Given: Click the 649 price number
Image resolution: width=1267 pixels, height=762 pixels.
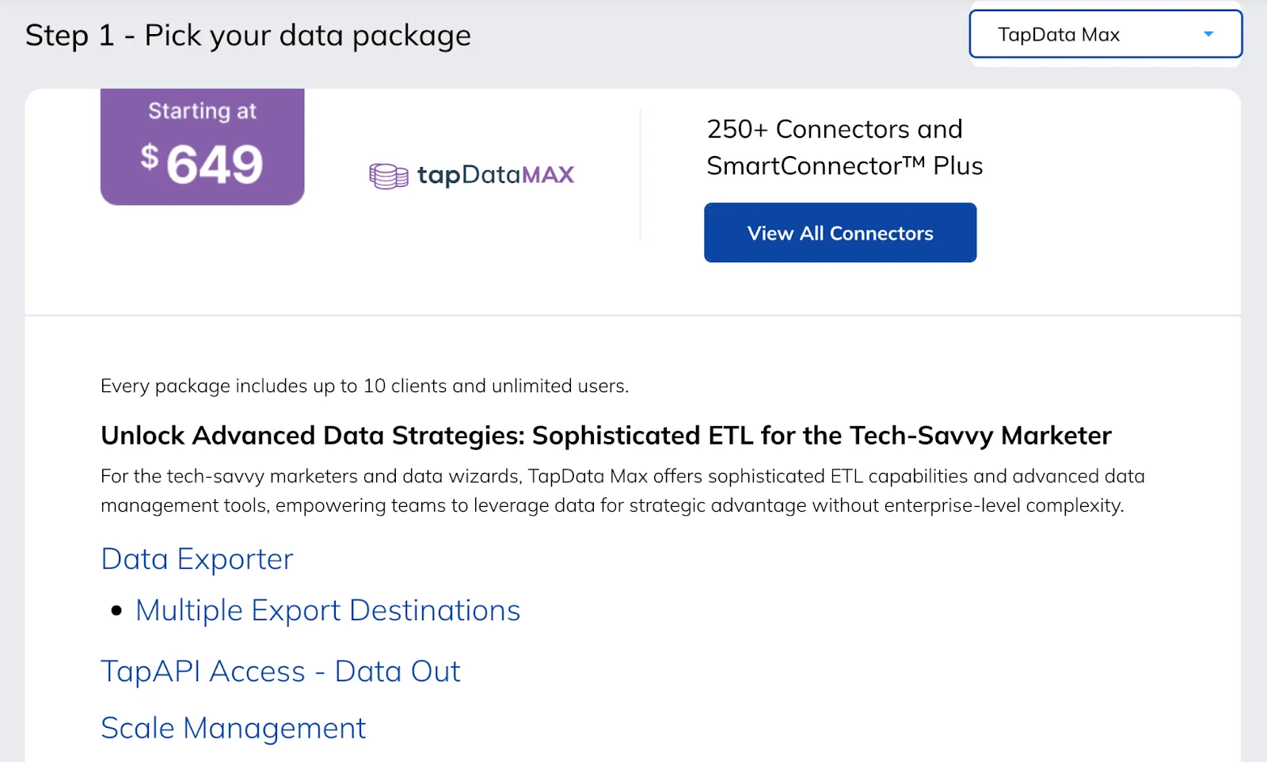Looking at the screenshot, I should [215, 165].
